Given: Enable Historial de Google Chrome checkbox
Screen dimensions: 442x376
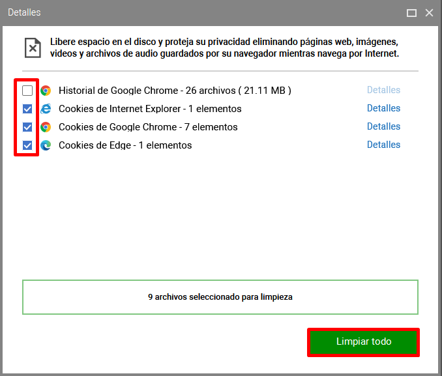Looking at the screenshot, I should click(27, 91).
